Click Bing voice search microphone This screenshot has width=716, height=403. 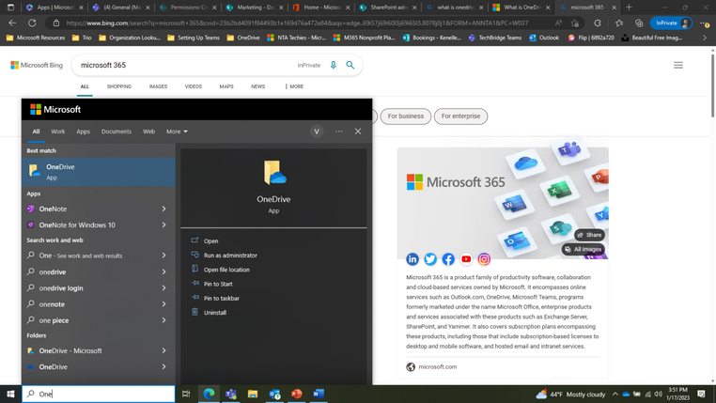tap(334, 65)
